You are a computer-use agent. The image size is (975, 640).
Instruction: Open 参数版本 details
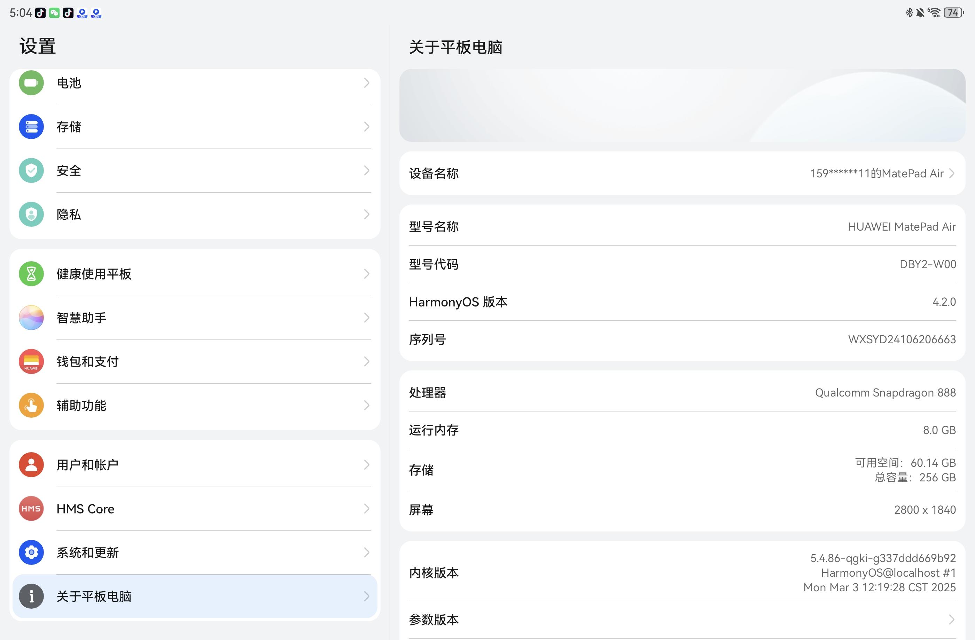[682, 619]
